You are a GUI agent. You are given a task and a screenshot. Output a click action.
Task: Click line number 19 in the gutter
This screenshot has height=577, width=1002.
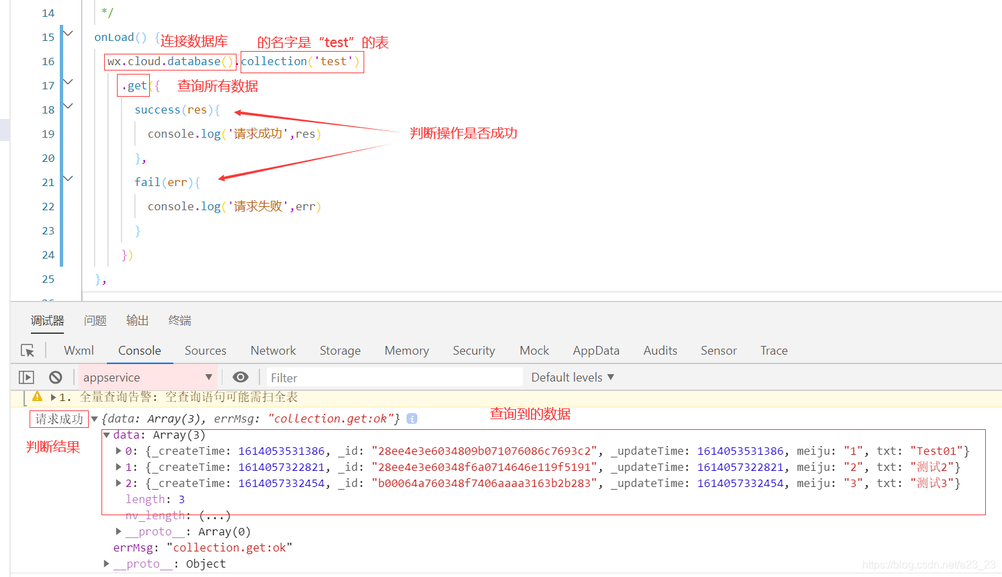pos(48,134)
